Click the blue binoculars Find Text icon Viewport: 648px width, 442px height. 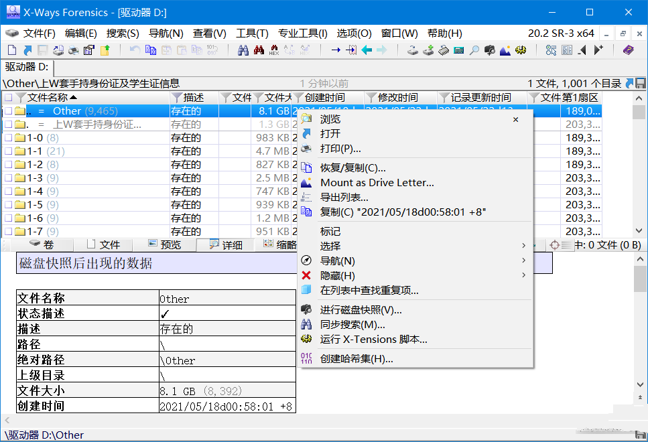pos(243,50)
